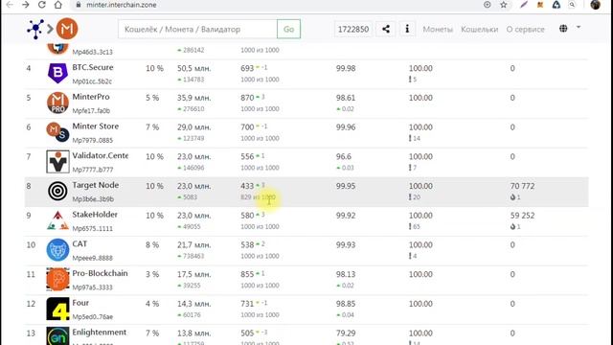Screen dimensions: 613x345
Task: Click the 98.61 value in MinterPro row
Action: point(346,98)
